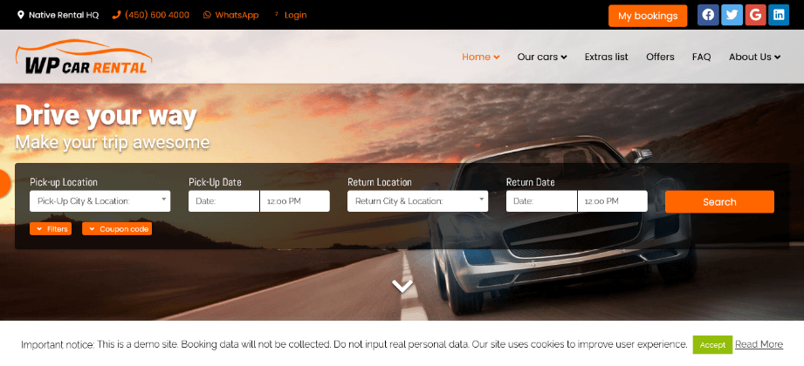Viewport: 804px width, 366px height.
Task: Open the Home menu
Action: [x=480, y=57]
